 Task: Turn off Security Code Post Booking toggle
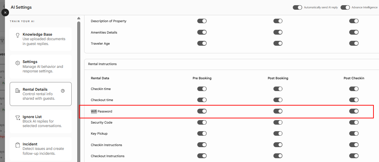click(278, 122)
